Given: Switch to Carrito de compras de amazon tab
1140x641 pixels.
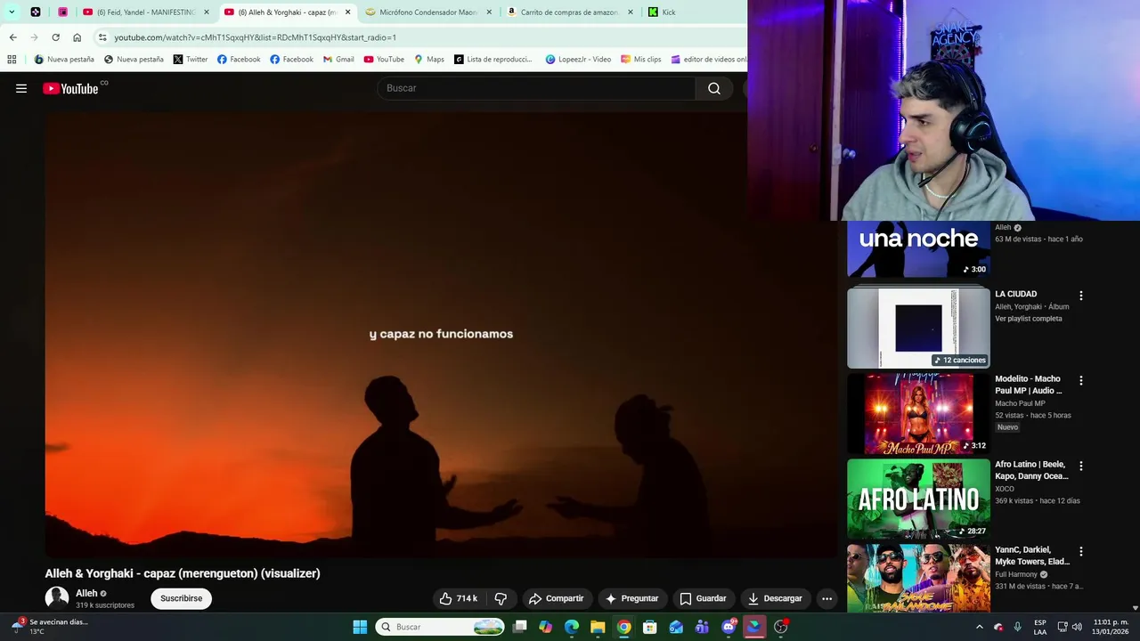Looking at the screenshot, I should [x=569, y=12].
